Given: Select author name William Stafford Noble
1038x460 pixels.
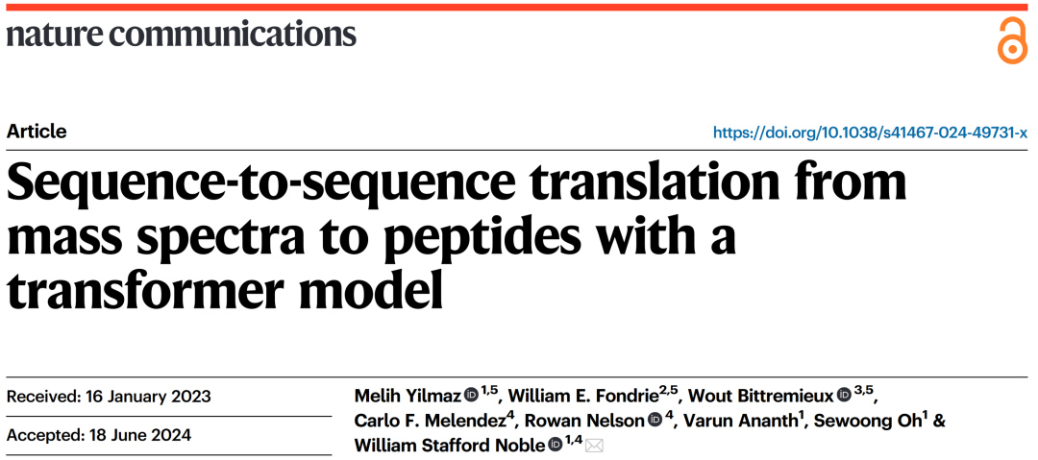Looking at the screenshot, I should point(450,446).
